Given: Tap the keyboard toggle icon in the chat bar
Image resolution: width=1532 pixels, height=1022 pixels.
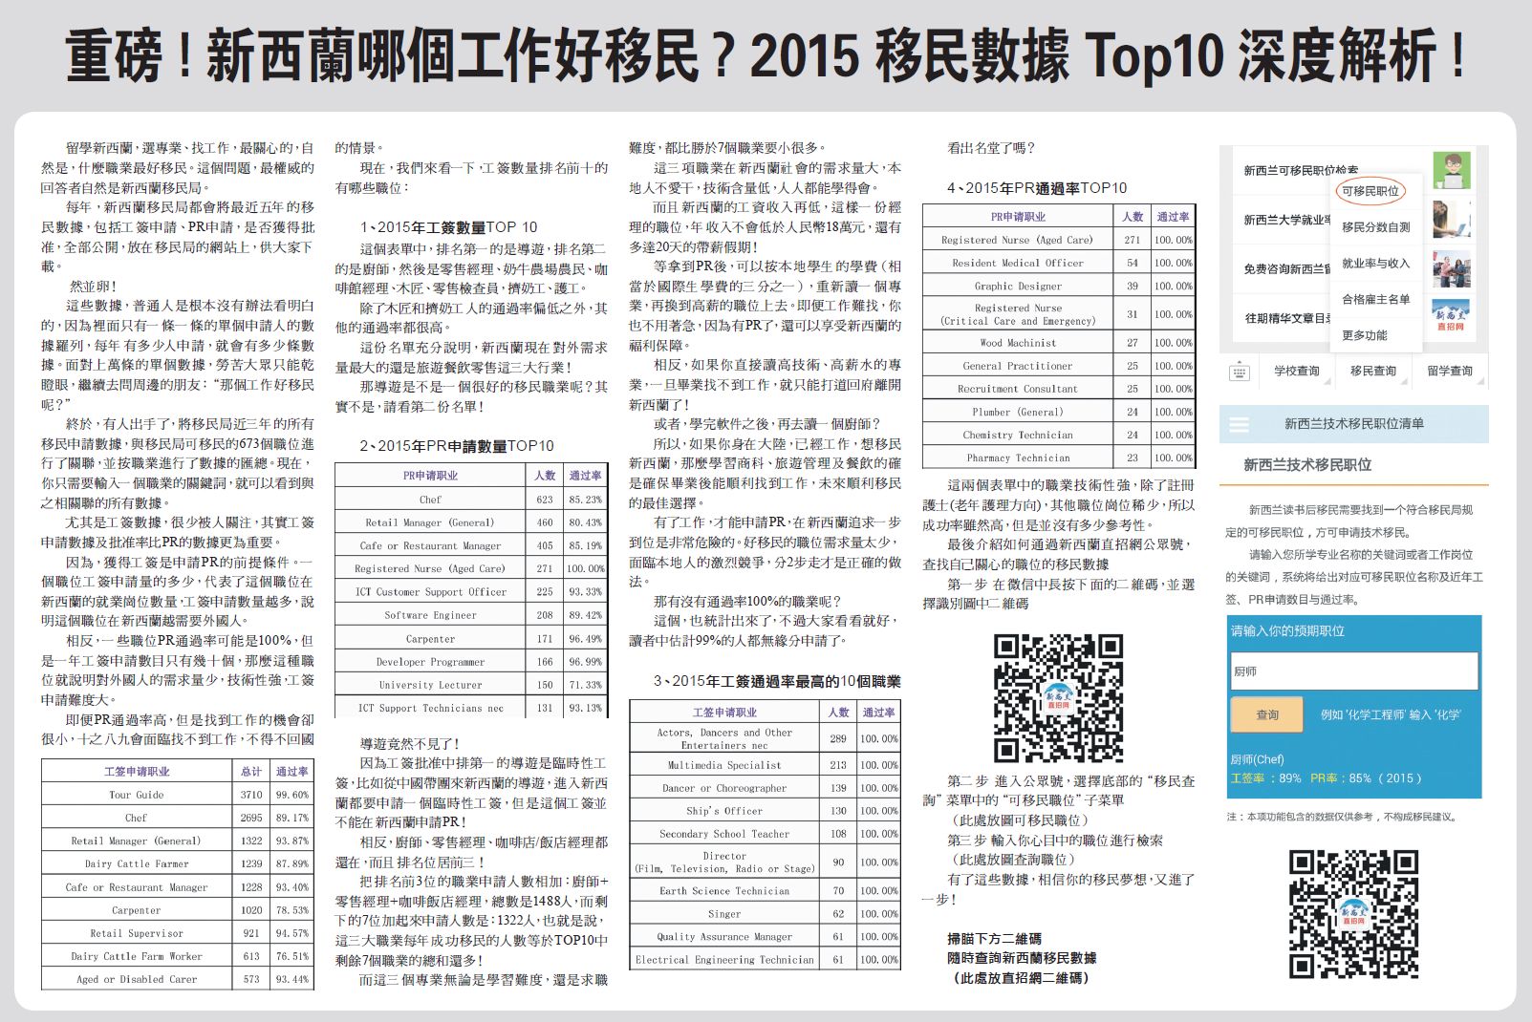Looking at the screenshot, I should click(x=1239, y=372).
